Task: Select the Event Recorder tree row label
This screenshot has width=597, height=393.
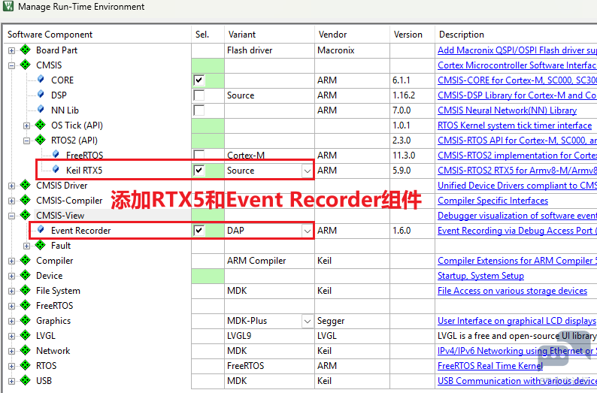Action: (x=80, y=231)
